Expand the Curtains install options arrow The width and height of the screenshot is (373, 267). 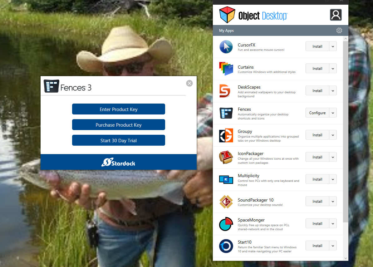coord(333,69)
